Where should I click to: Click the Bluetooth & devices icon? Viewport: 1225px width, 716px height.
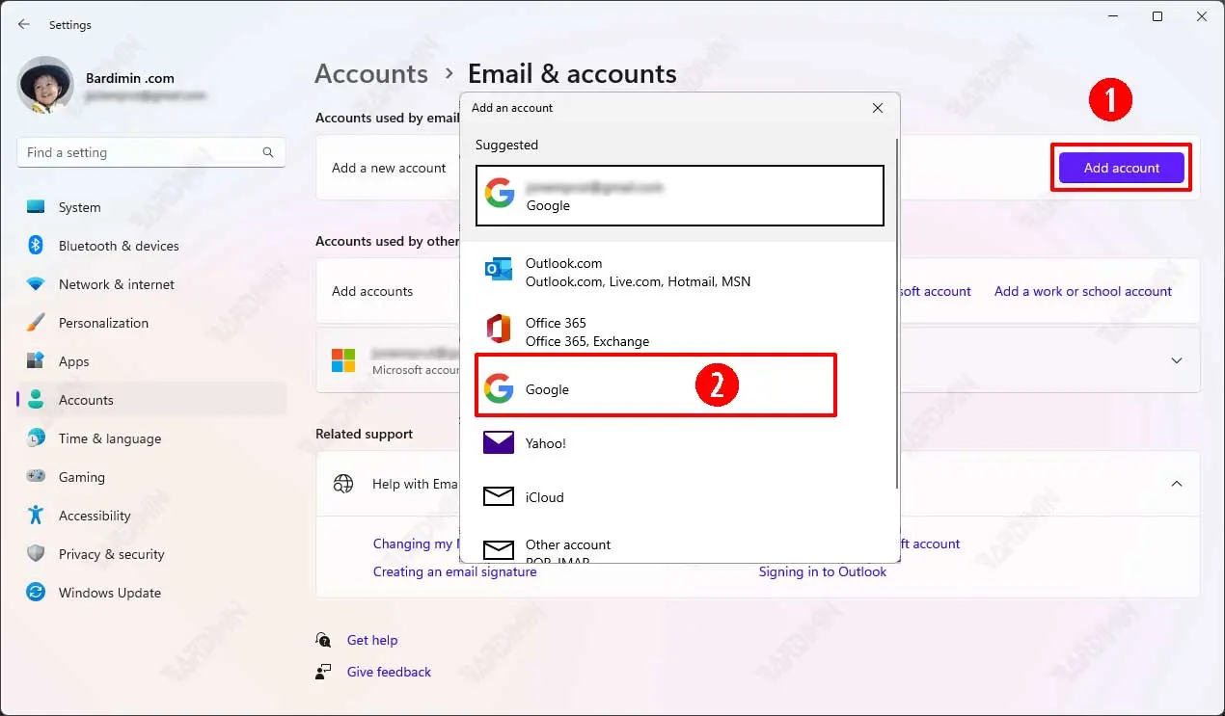[36, 246]
